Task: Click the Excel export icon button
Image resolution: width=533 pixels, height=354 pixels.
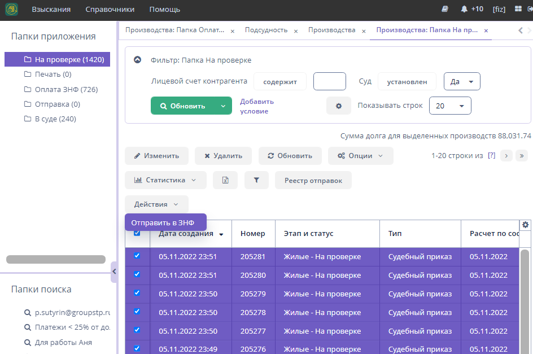Action: 225,180
